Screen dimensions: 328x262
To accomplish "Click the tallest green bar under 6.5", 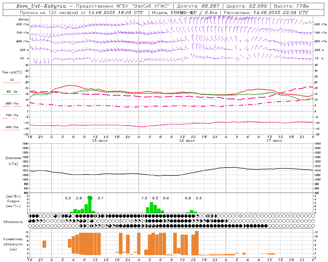I will point(151,208).
